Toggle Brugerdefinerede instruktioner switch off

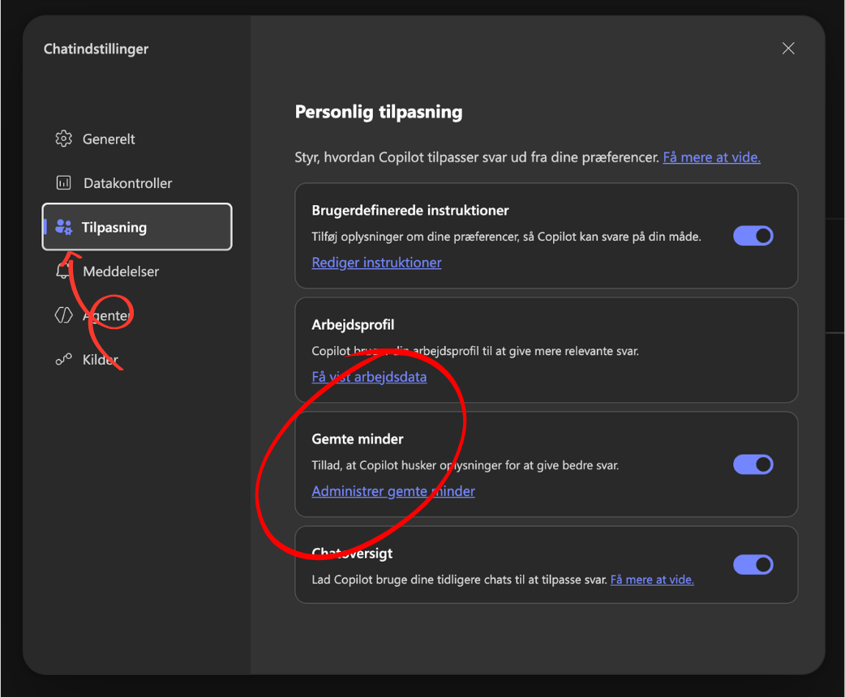(753, 236)
